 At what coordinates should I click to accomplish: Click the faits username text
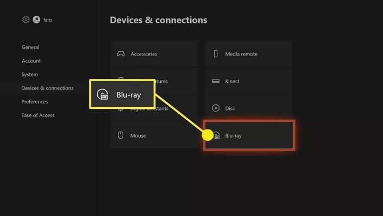[48, 20]
